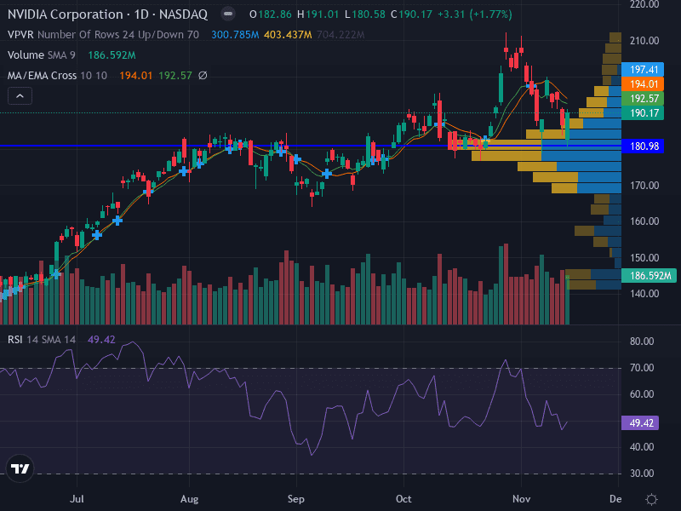
Task: Hide the chart with the circle-minus icon
Action: (226, 14)
